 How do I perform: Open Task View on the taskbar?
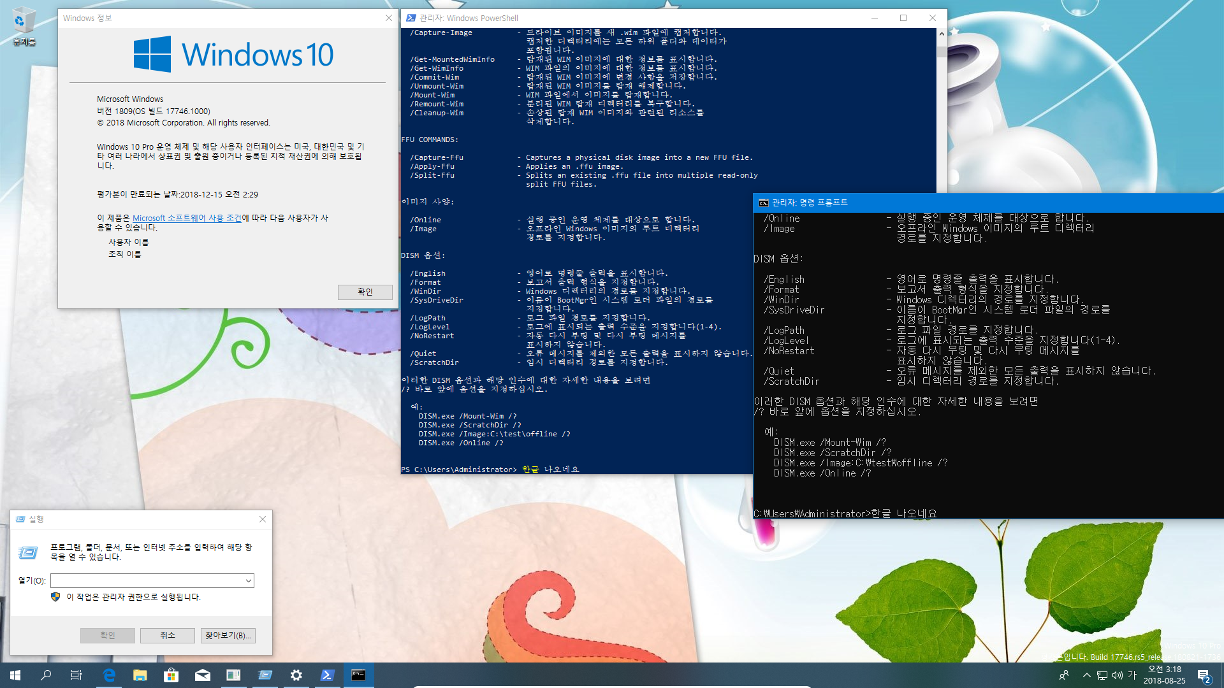[x=76, y=675]
